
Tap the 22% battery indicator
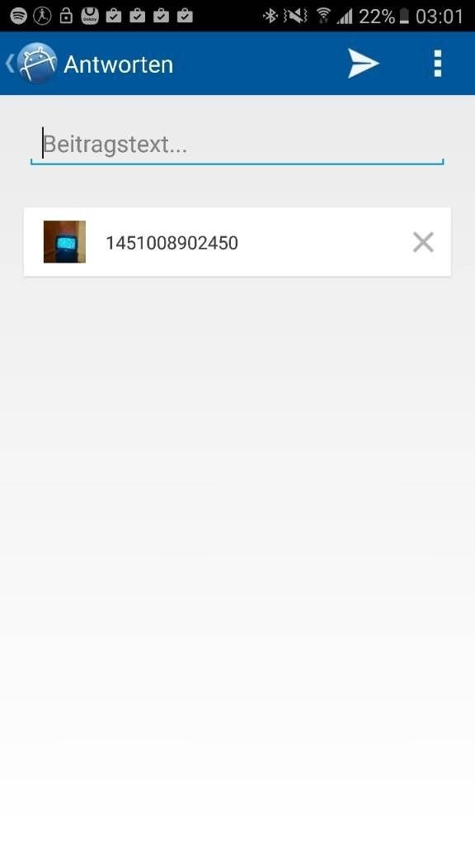384,17
